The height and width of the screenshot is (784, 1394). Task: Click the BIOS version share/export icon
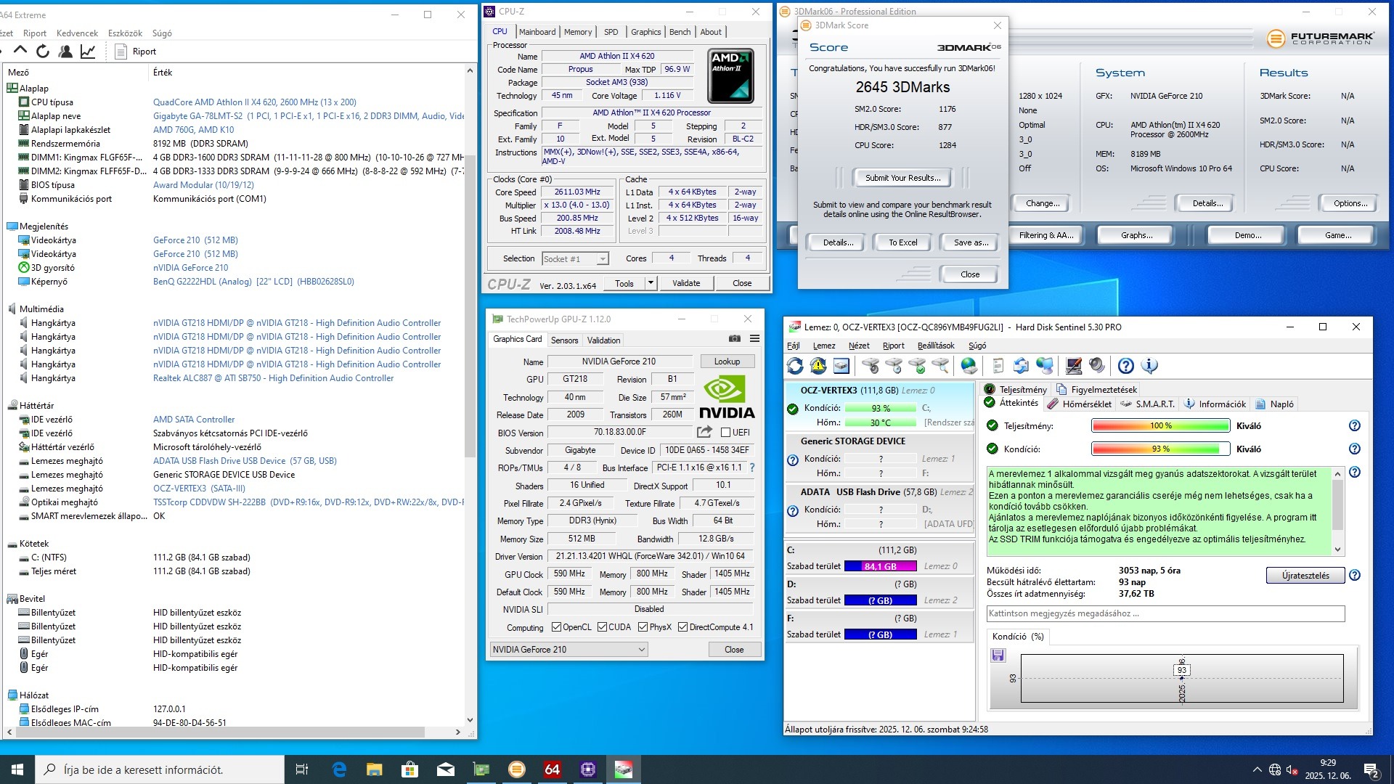click(x=704, y=432)
